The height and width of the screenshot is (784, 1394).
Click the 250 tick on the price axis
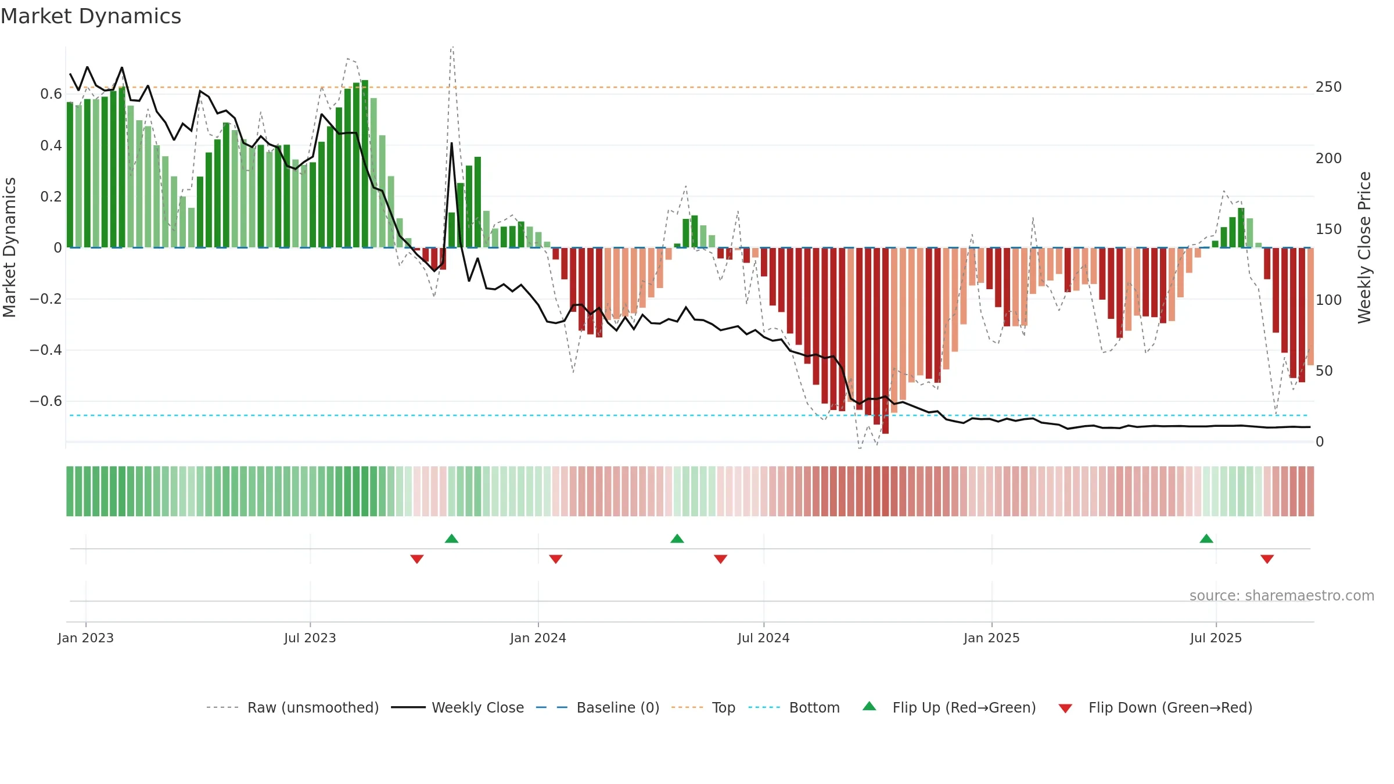tap(1329, 87)
